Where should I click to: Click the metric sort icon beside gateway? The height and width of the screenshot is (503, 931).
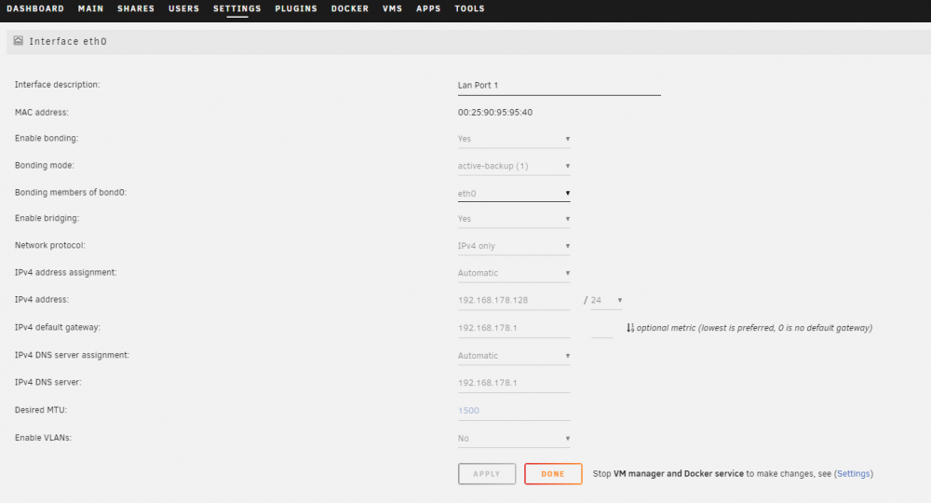click(x=630, y=328)
